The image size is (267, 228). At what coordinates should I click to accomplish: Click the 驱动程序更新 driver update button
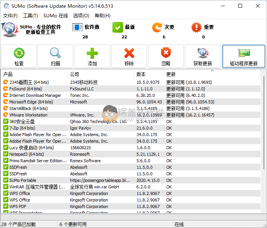244,56
